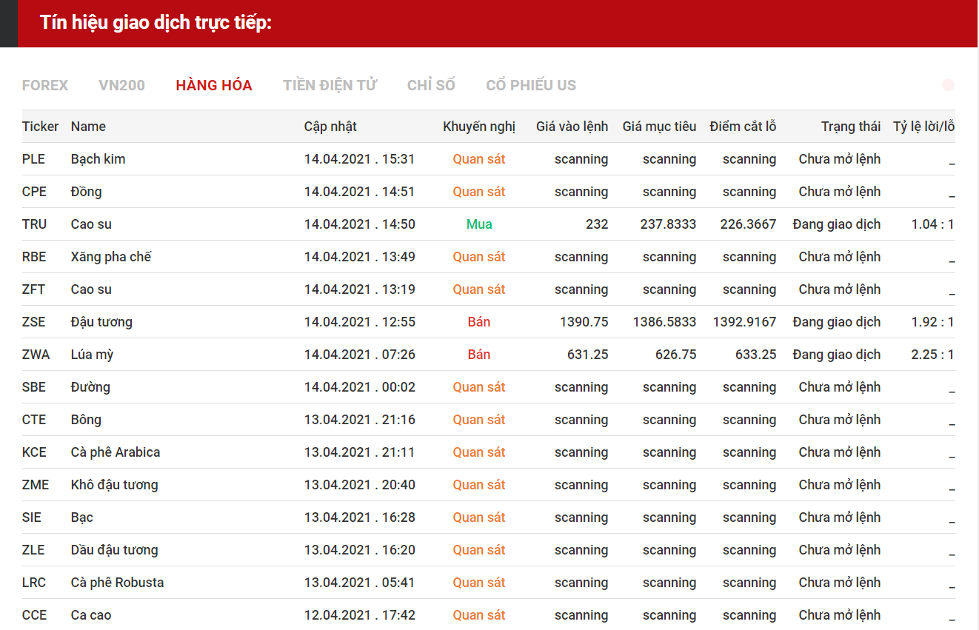Click the Name column header
979x630 pixels.
click(88, 127)
